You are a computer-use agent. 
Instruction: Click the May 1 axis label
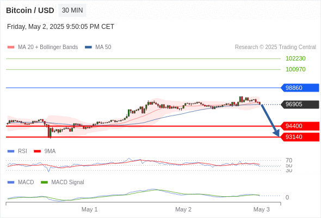[89, 209]
